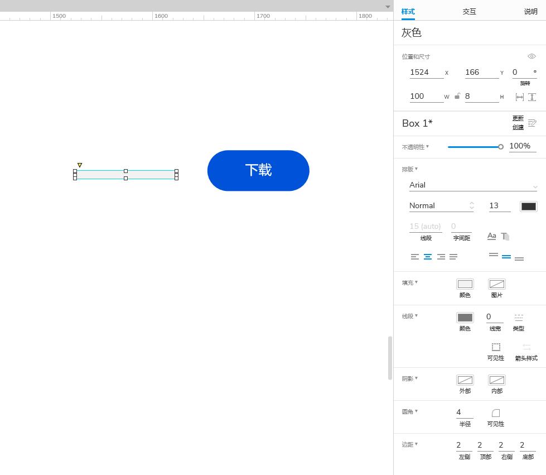Justify text alignment

pyautogui.click(x=453, y=257)
